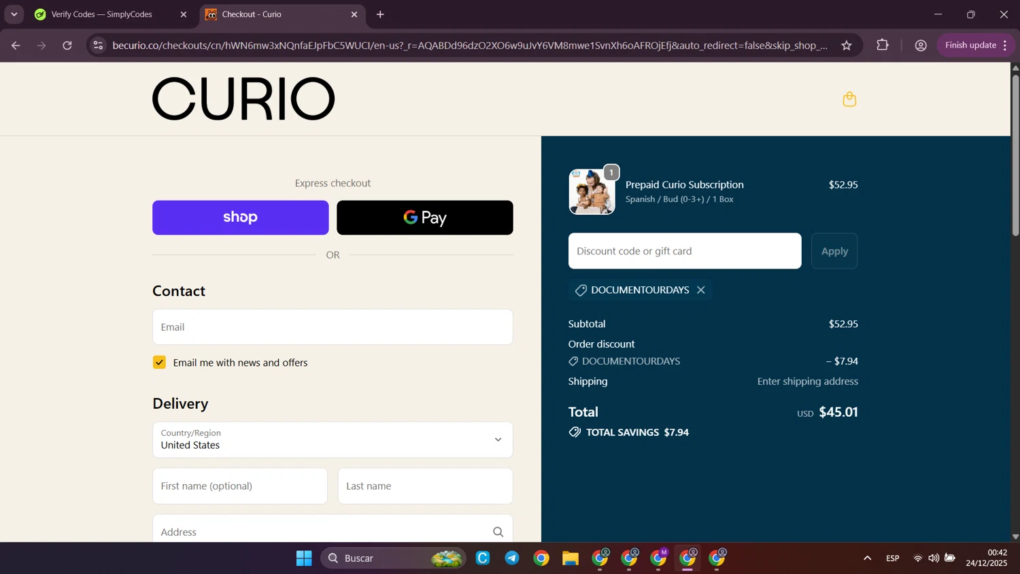Click the Order discount – $7.94 amount
The image size is (1020, 574).
coord(842,361)
